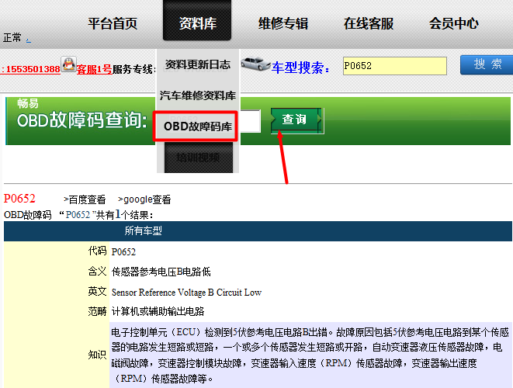Open the 百度查看 link
Image resolution: width=513 pixels, height=388 pixels.
85,199
